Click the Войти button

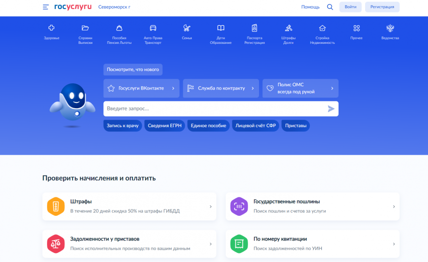[350, 7]
